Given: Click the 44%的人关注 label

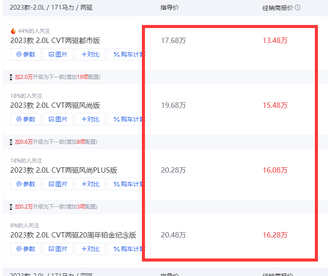Looking at the screenshot, I should 34,31.
